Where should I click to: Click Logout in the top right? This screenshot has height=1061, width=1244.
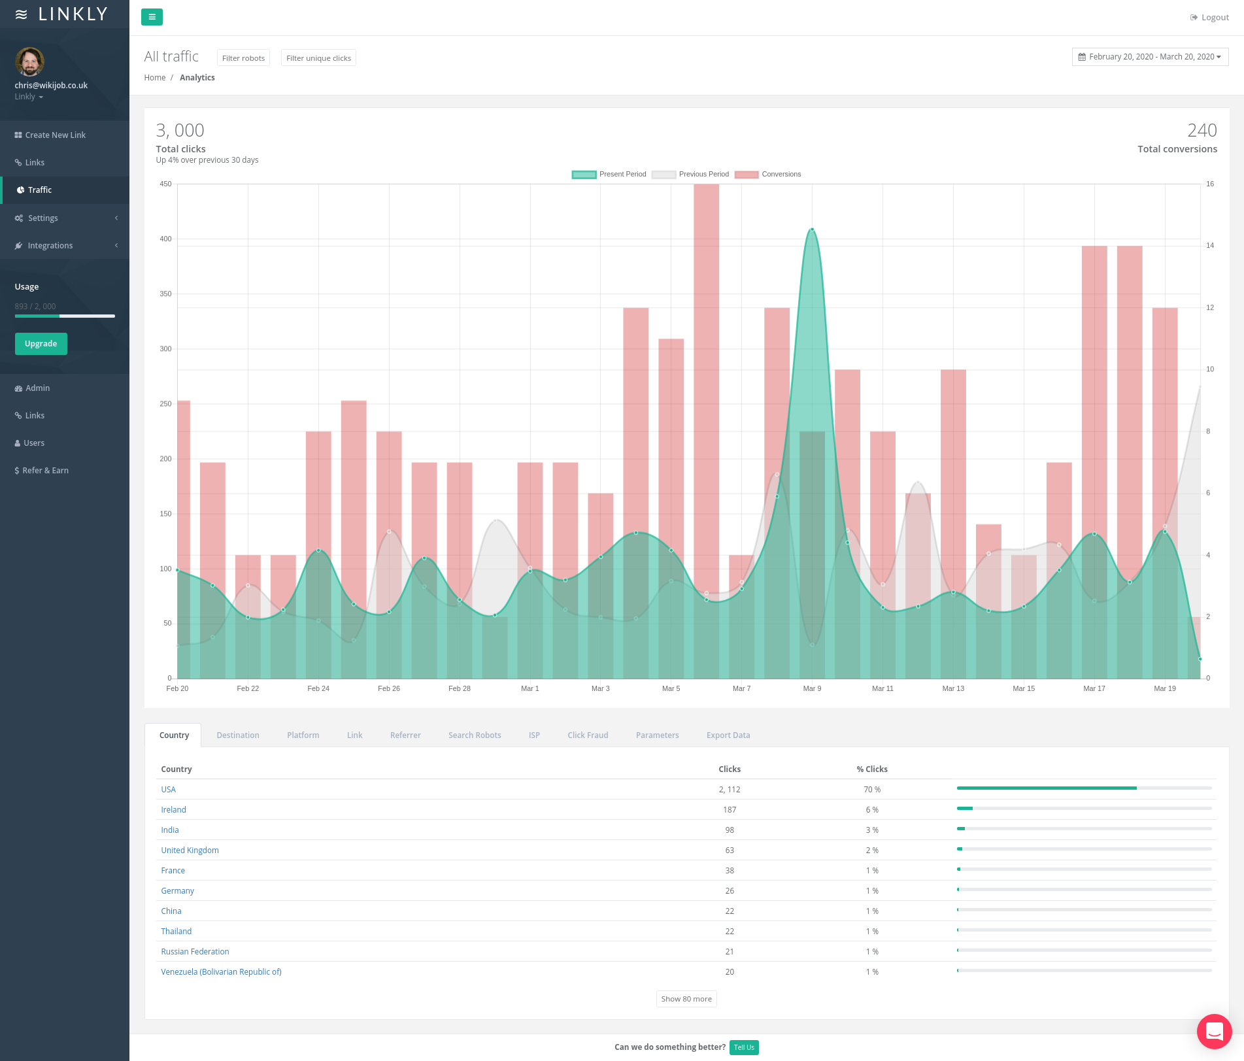click(1209, 18)
